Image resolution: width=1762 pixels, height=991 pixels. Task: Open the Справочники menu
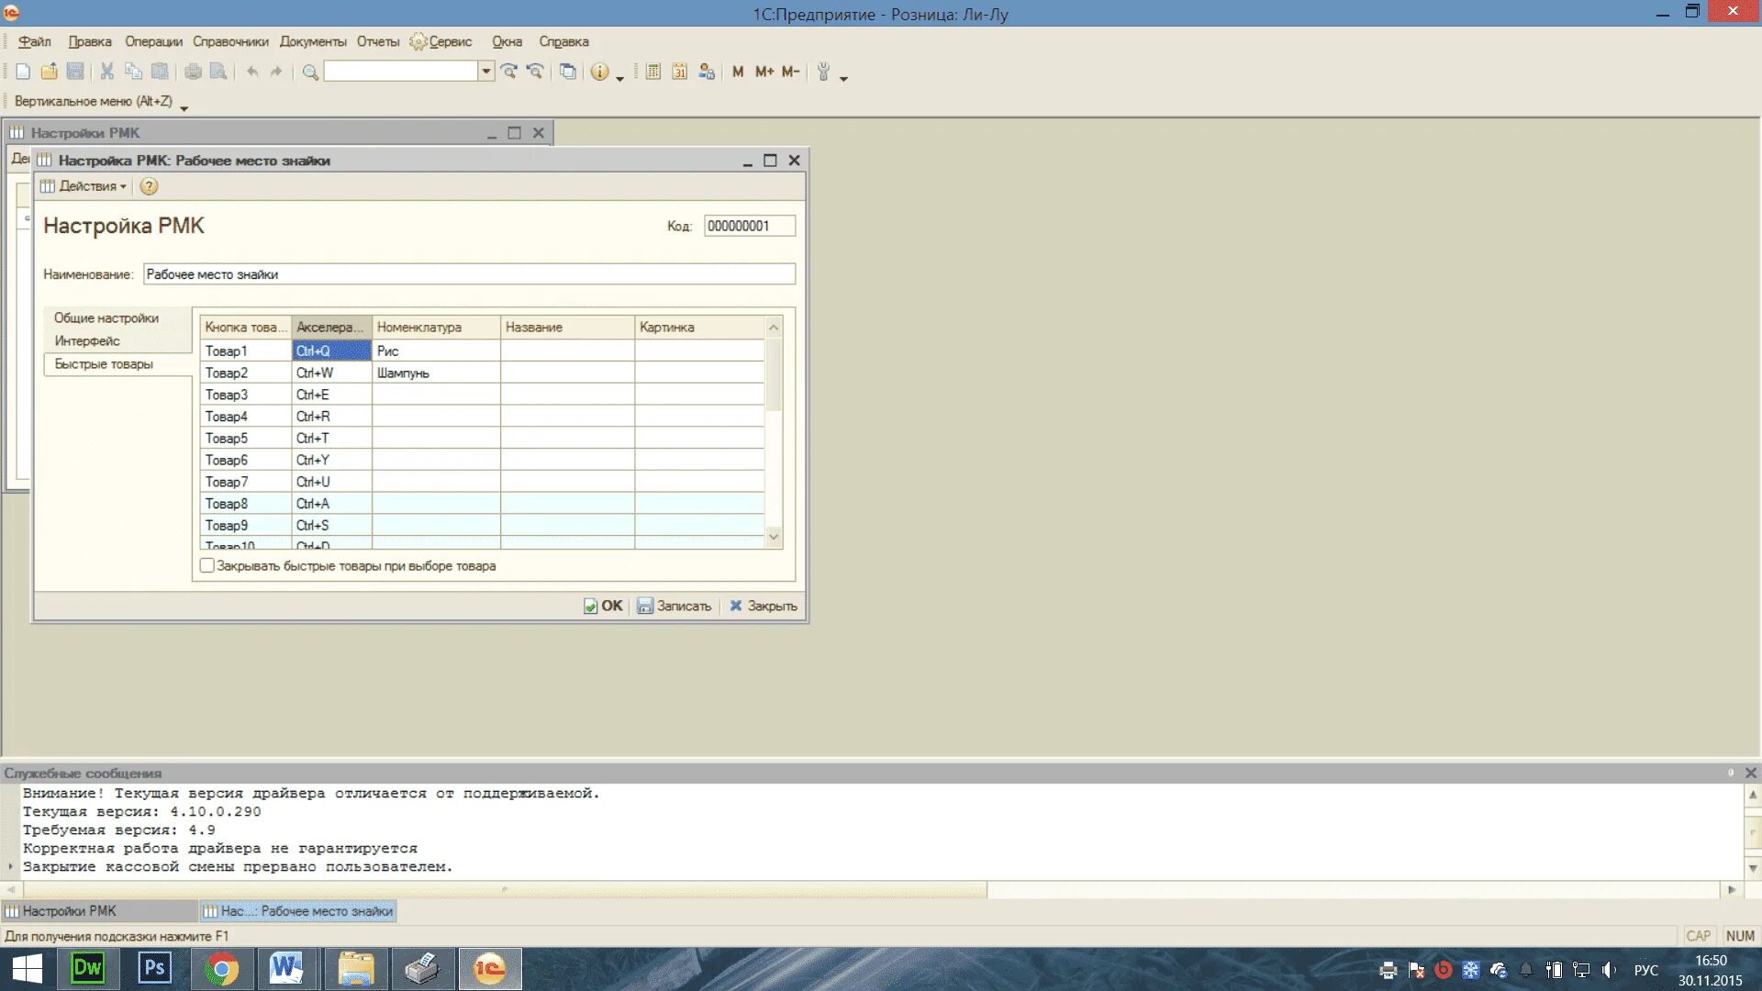[230, 42]
